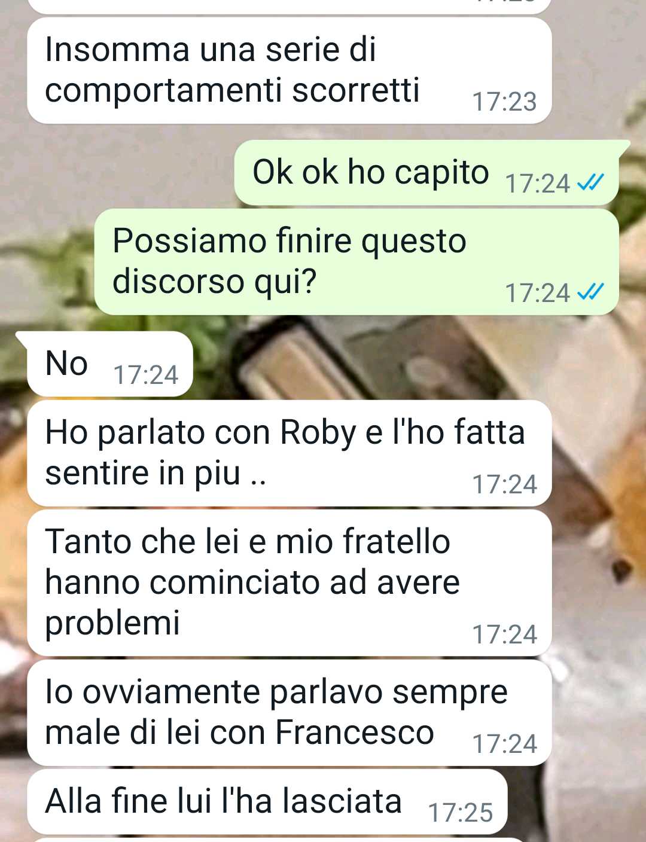Select the 'Possiamo finire questo discorso qui?' message
646x842 pixels.
coord(356,261)
